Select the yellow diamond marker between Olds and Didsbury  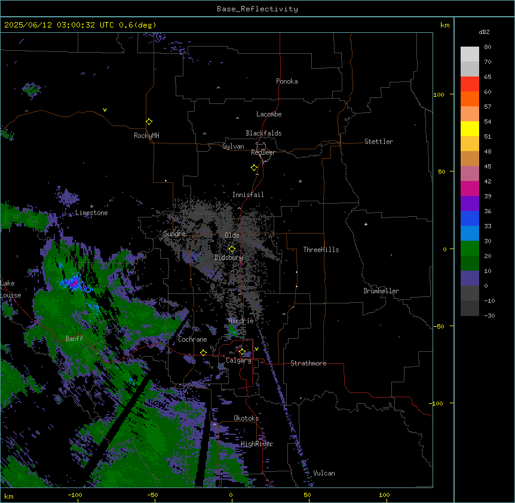pos(232,249)
